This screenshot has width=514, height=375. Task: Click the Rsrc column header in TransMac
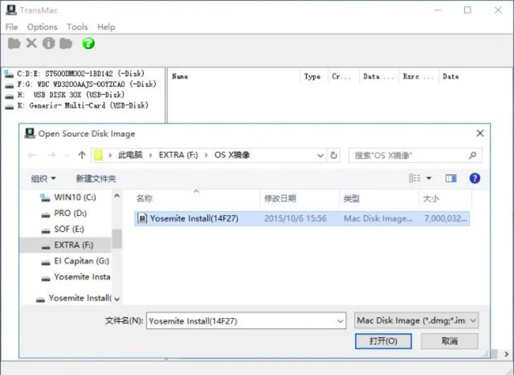(419, 77)
